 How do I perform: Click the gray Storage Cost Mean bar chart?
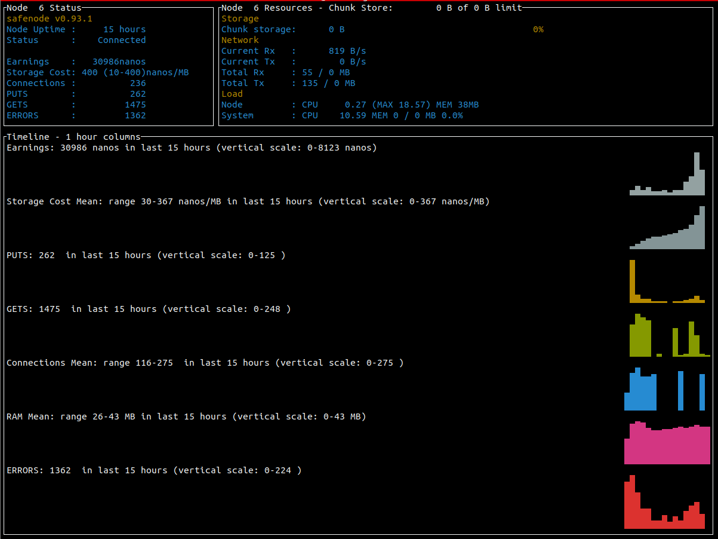[667, 228]
